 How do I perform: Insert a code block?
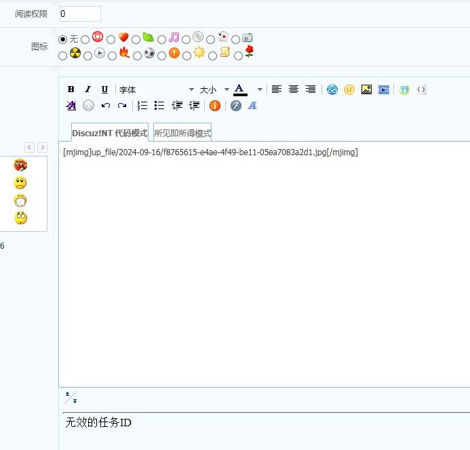coord(421,89)
